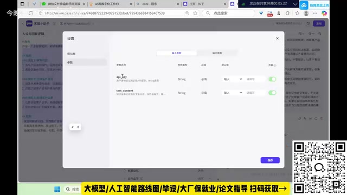
Task: Switch to the 输入参数 tab
Action: (176, 53)
